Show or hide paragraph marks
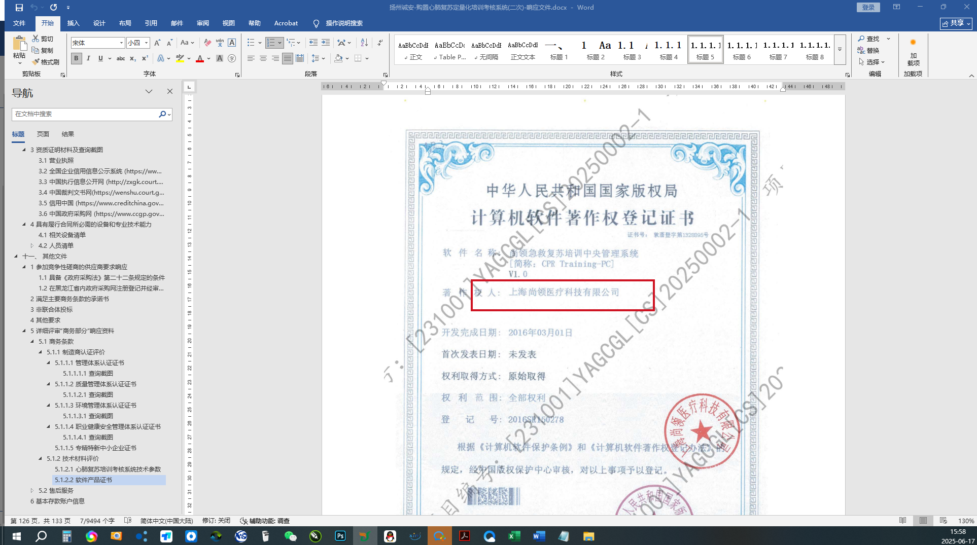Viewport: 977px width, 545px height. click(380, 43)
